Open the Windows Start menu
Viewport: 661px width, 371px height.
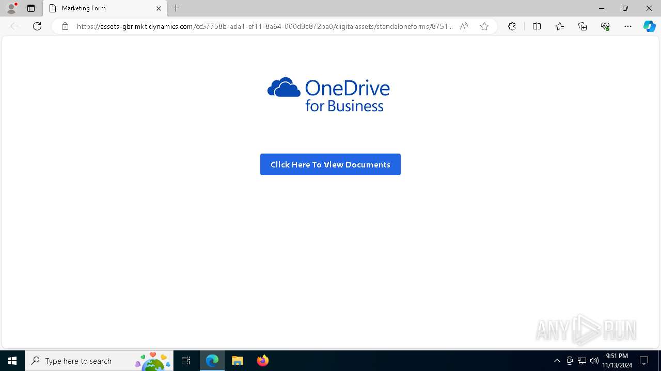click(12, 361)
